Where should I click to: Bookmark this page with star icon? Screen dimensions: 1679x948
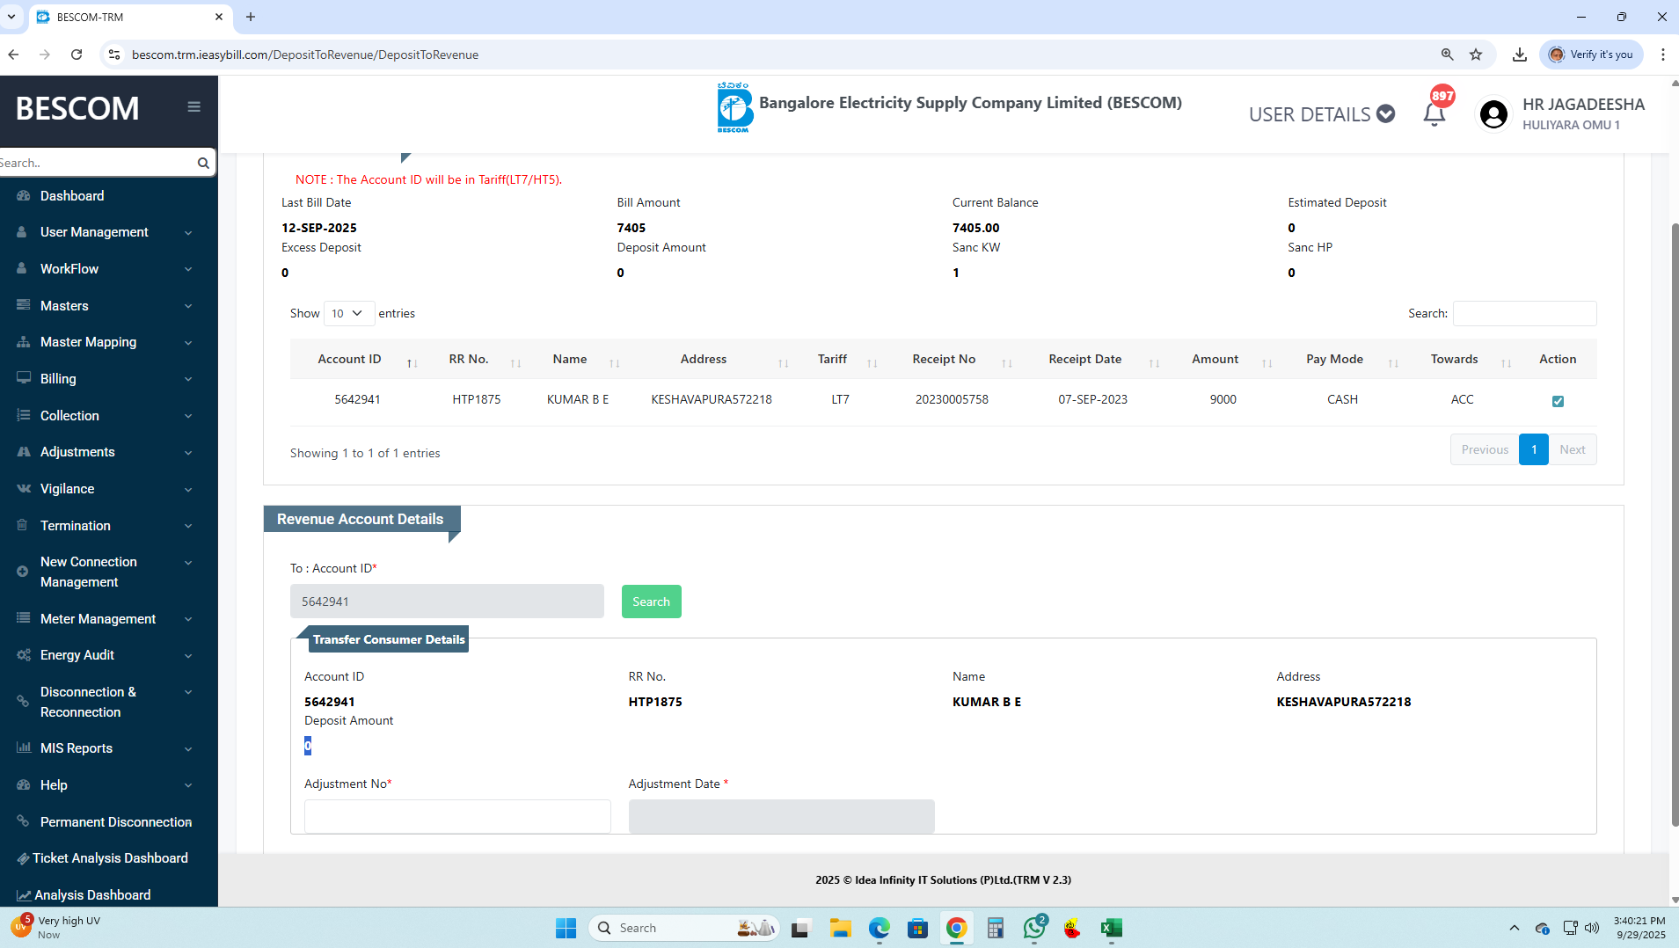[1476, 55]
